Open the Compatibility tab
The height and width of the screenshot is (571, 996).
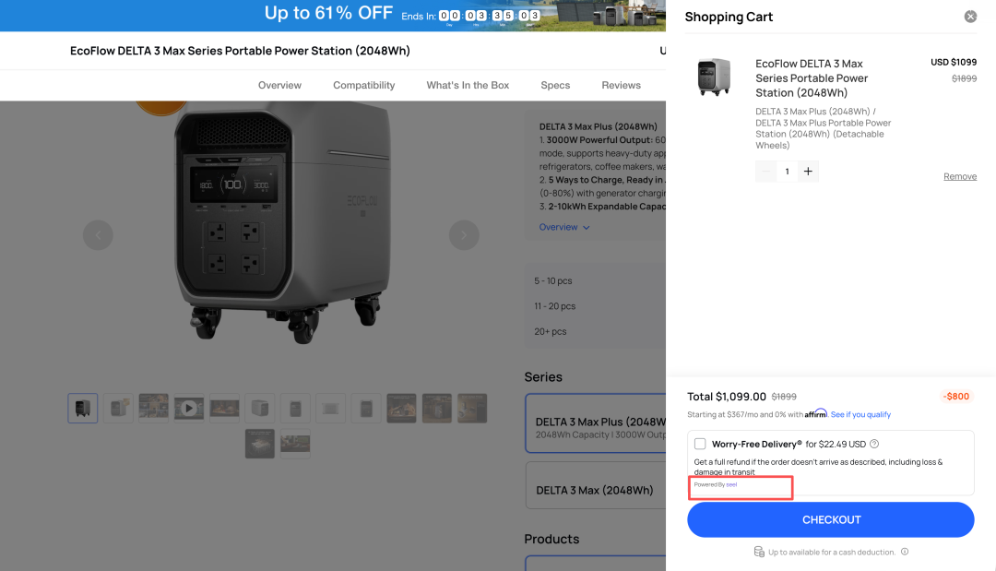coord(364,85)
